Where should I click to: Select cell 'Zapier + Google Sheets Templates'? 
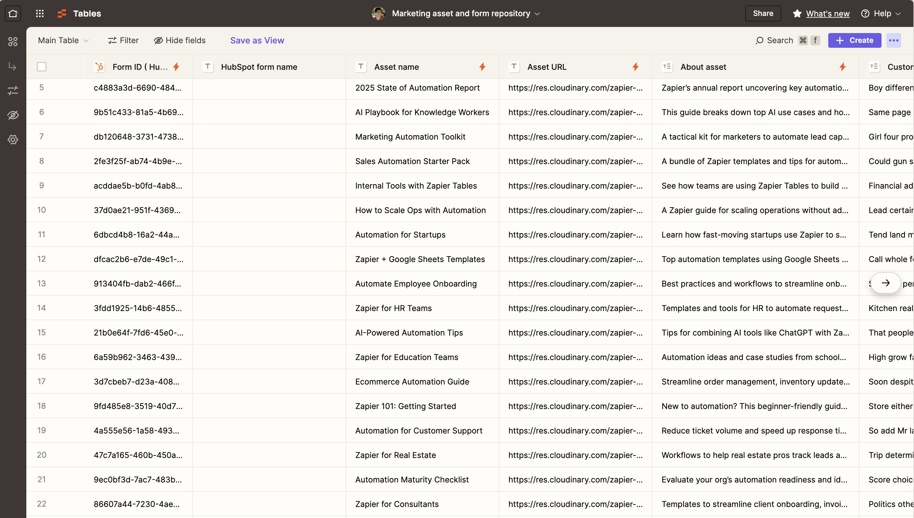tap(422, 259)
